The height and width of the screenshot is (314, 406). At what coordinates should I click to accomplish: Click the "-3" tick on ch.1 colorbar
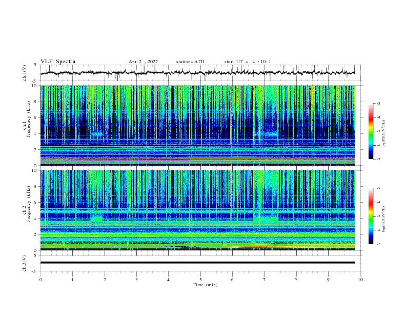click(378, 103)
